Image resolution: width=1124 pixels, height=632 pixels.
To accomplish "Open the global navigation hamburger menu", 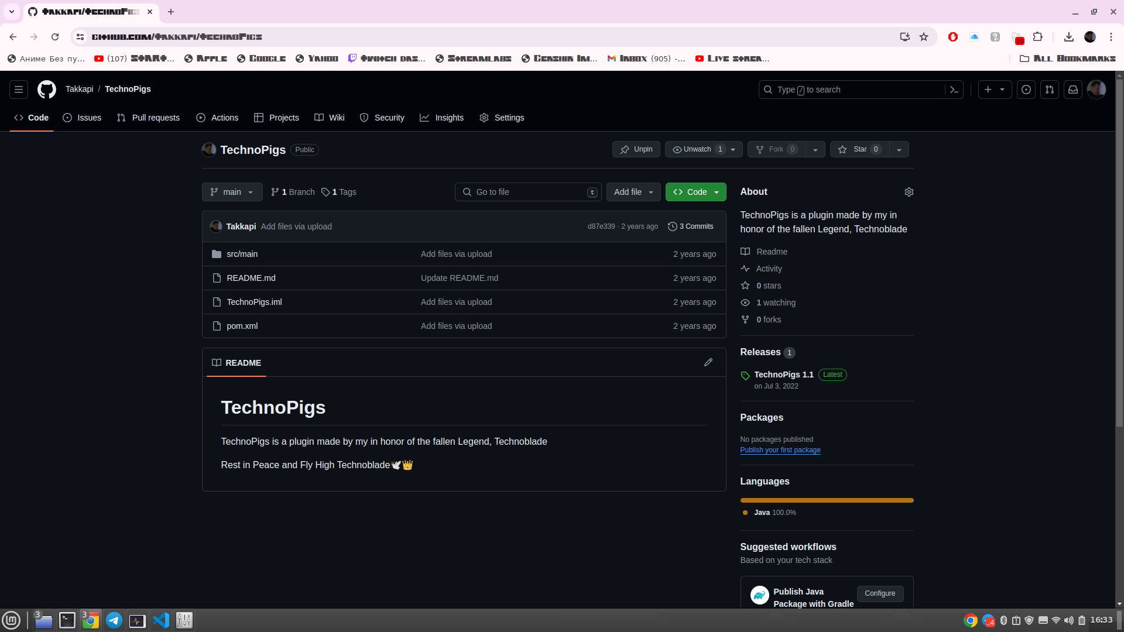I will pos(19,90).
